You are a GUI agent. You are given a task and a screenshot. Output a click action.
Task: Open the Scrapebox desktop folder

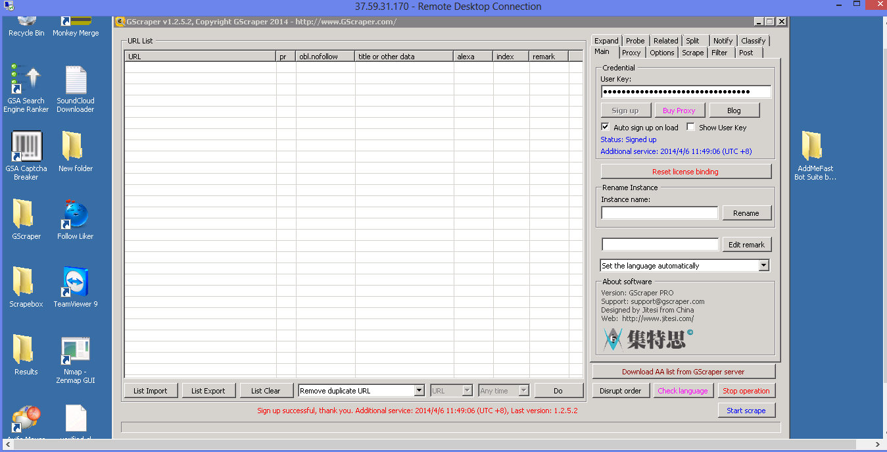click(x=26, y=287)
